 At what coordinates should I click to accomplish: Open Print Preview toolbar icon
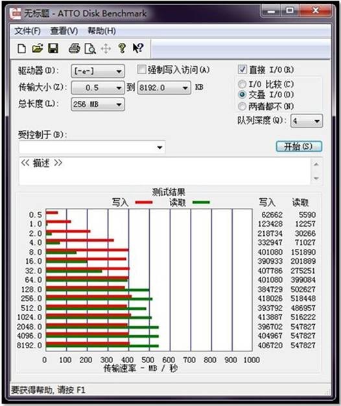pos(90,49)
